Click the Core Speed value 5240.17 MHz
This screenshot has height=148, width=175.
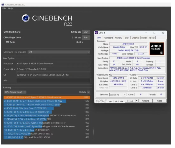point(118,78)
